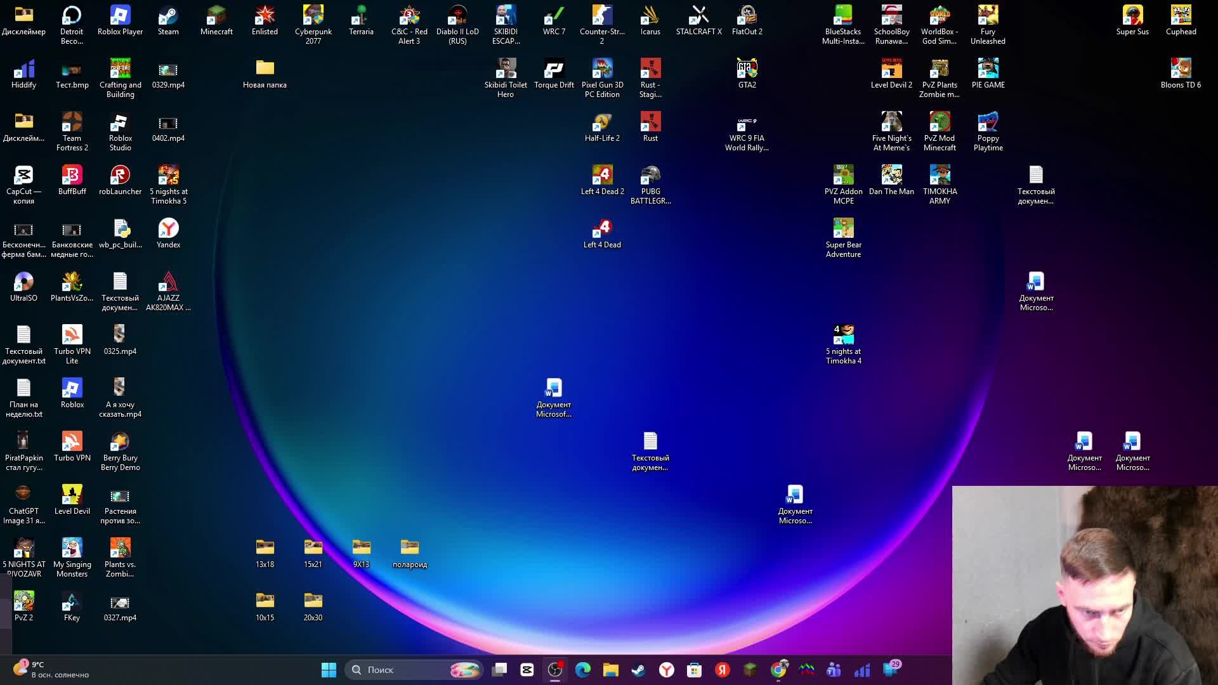Click the Windows Start button
The width and height of the screenshot is (1218, 685).
[x=329, y=670]
